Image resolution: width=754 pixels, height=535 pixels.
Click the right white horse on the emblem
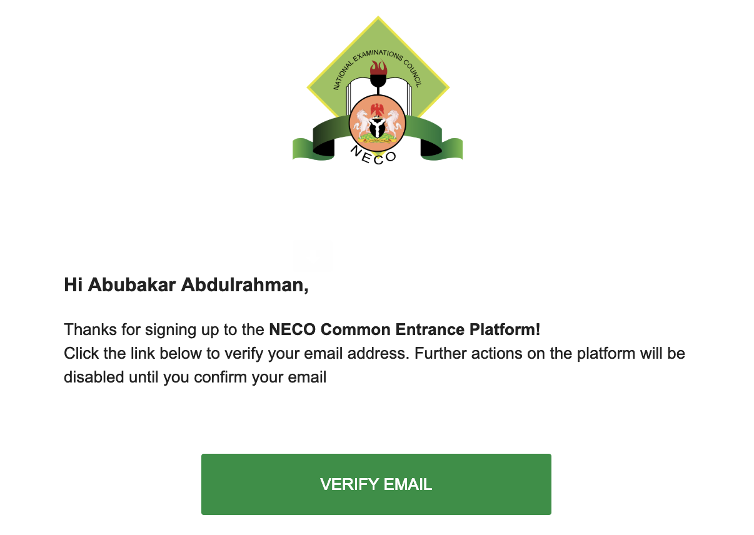coord(393,122)
